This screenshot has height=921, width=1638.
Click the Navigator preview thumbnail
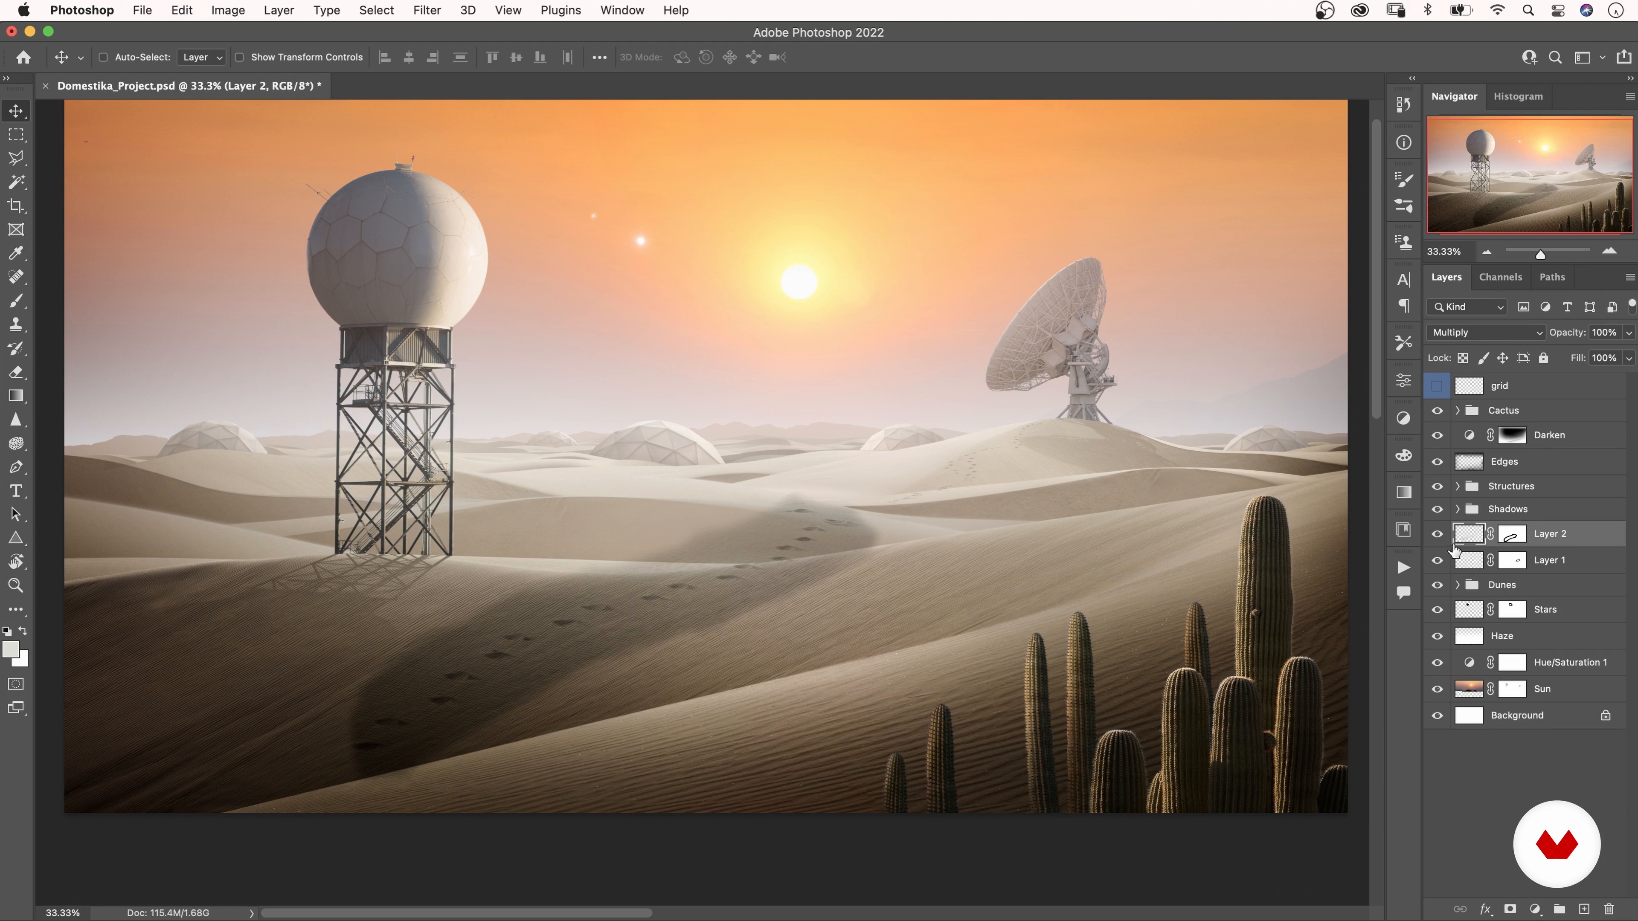pyautogui.click(x=1529, y=175)
